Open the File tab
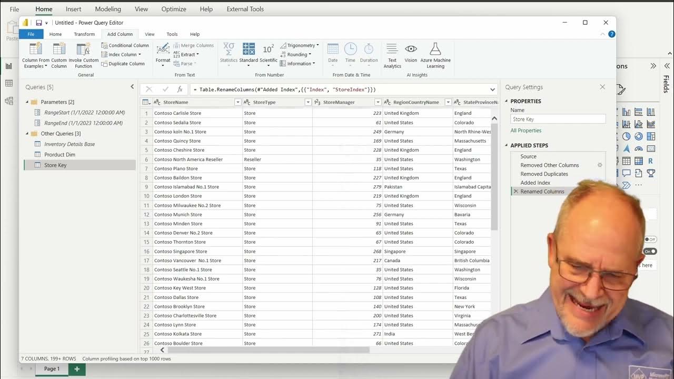This screenshot has width=674, height=379. pyautogui.click(x=31, y=34)
